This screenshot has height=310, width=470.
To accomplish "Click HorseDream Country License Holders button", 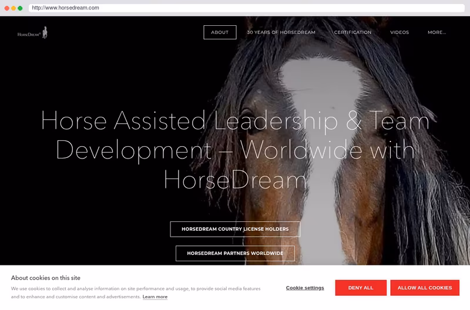I will pyautogui.click(x=235, y=229).
